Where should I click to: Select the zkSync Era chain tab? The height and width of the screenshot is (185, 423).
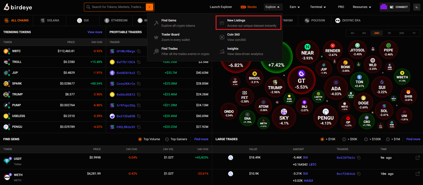point(348,20)
